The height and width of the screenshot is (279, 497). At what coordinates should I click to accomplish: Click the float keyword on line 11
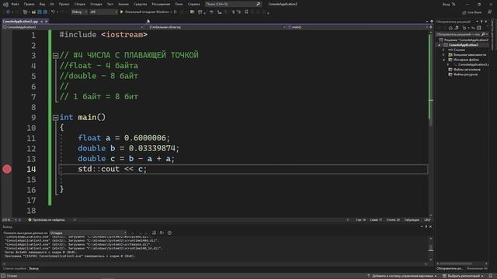tap(89, 138)
